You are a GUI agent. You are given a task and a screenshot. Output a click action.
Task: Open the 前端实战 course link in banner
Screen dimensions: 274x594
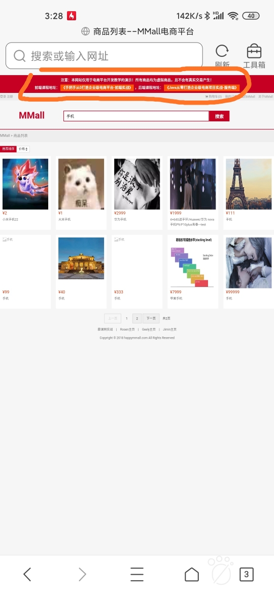coord(97,87)
